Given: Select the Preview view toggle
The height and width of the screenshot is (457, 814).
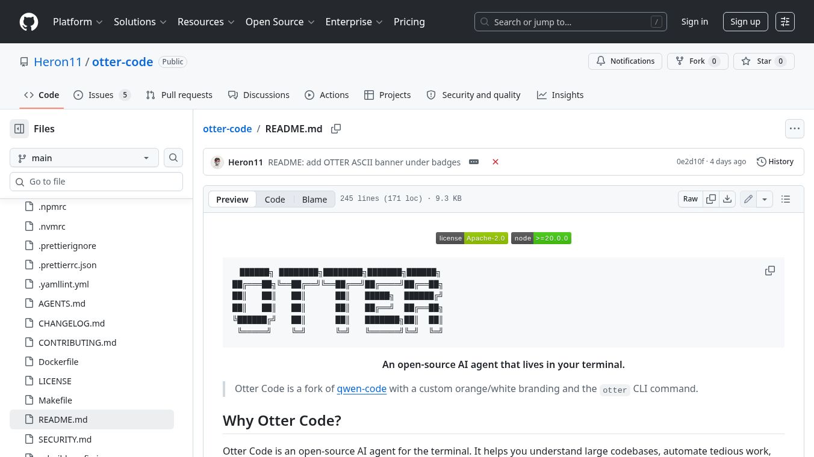Looking at the screenshot, I should click(x=232, y=199).
